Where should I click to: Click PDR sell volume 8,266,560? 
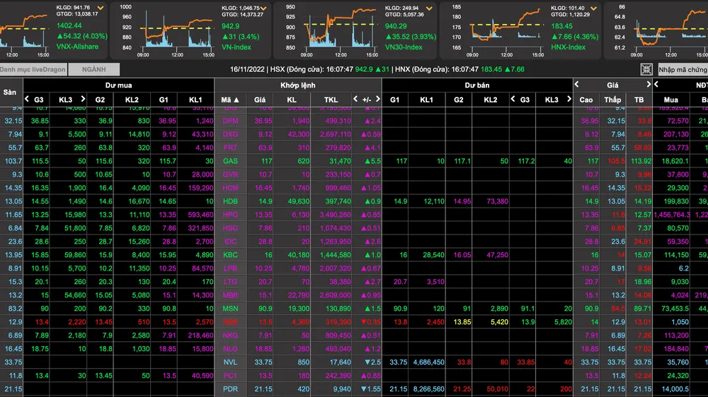coord(428,389)
